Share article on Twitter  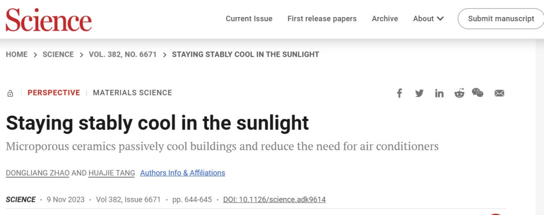click(419, 93)
